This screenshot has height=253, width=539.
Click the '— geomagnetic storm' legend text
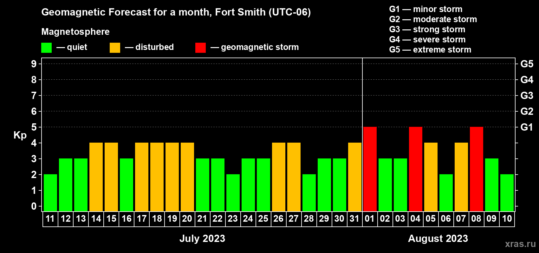point(255,47)
